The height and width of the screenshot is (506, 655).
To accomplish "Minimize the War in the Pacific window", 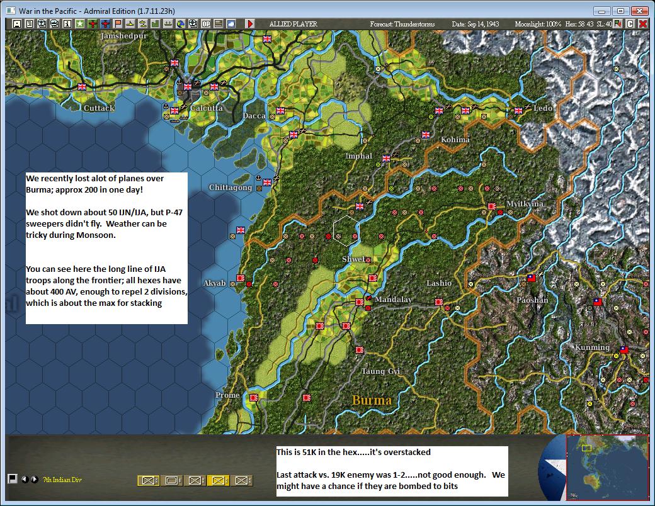I will click(601, 11).
